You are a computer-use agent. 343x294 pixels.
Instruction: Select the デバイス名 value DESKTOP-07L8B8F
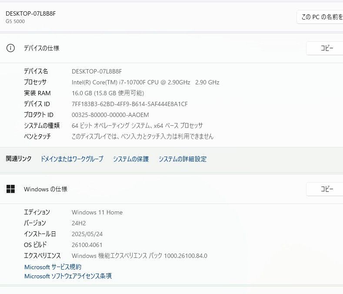tap(97, 71)
